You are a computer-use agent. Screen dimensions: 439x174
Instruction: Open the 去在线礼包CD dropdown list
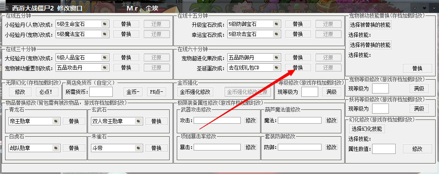point(277,68)
